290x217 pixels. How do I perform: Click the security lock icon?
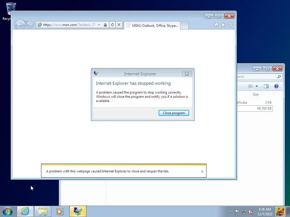click(105, 25)
